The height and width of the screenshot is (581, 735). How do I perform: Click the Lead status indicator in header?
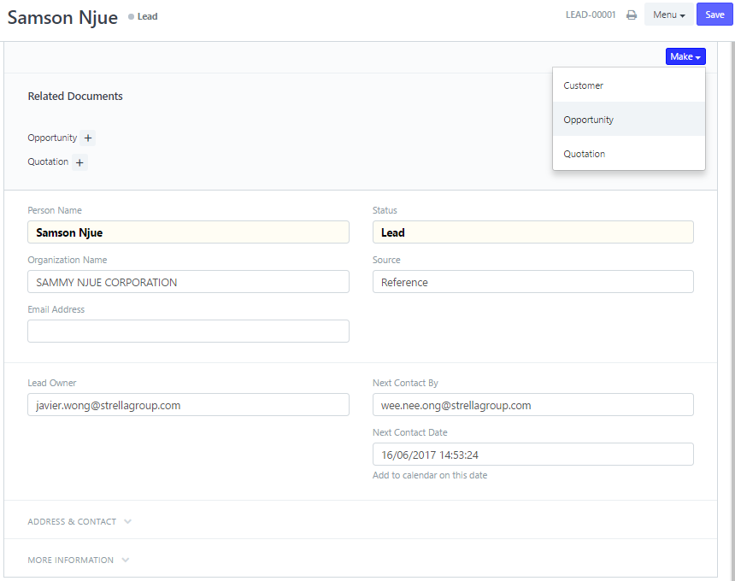(x=143, y=16)
